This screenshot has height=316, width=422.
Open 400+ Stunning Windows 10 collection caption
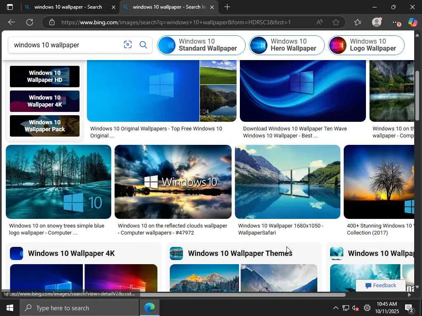(380, 229)
